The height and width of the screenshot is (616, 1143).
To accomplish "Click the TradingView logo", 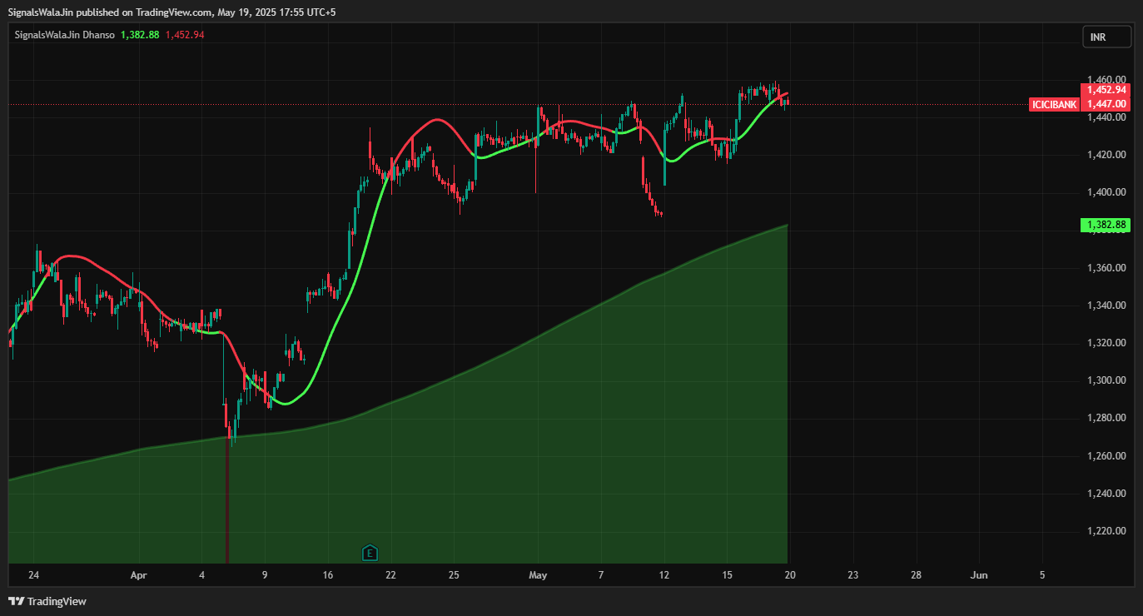I will coord(47,601).
